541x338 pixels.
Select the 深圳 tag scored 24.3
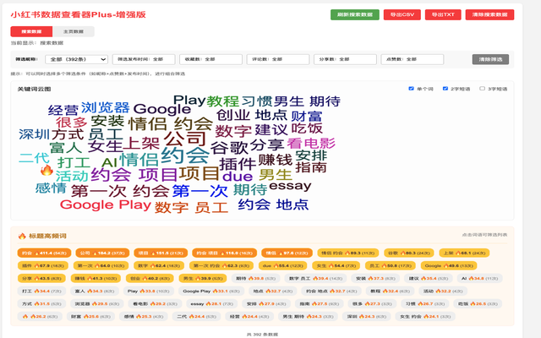click(x=366, y=316)
